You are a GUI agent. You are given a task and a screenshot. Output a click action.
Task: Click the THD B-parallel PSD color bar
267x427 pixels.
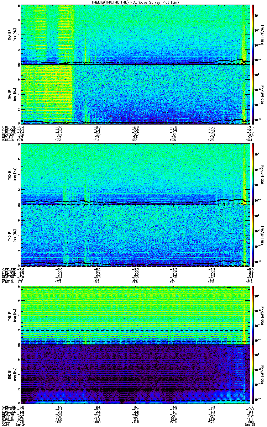pyautogui.click(x=253, y=235)
